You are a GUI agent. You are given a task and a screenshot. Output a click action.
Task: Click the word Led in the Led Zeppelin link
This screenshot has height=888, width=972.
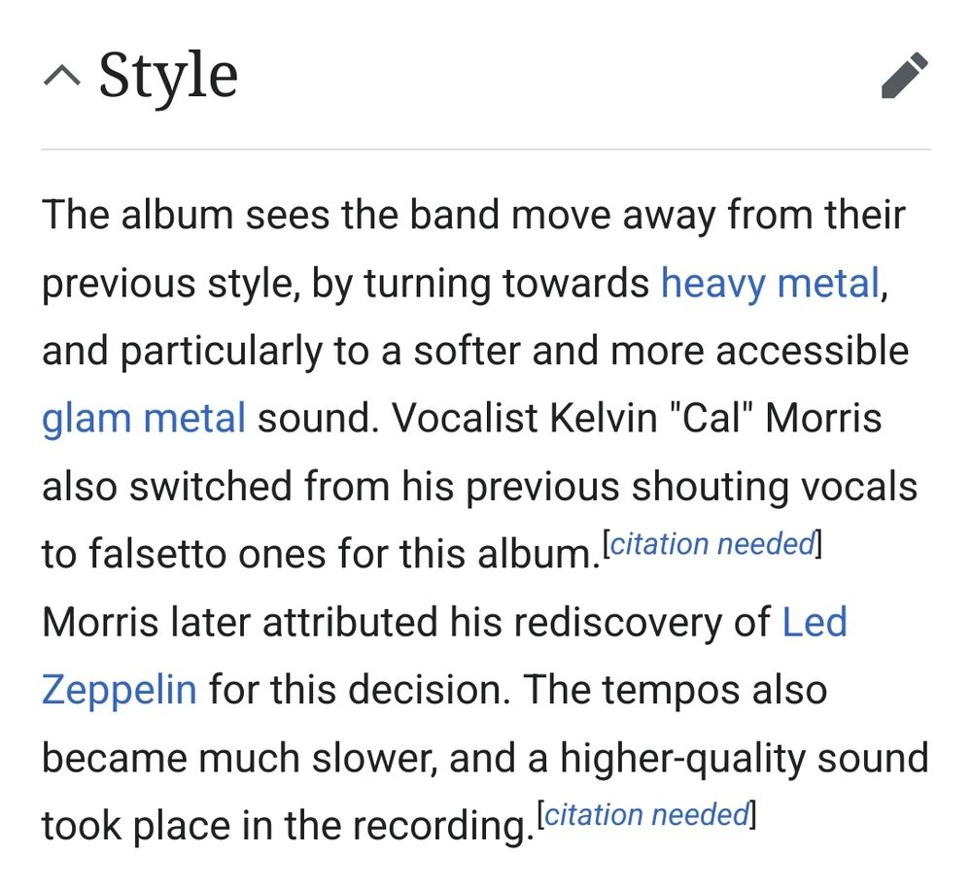click(x=815, y=622)
